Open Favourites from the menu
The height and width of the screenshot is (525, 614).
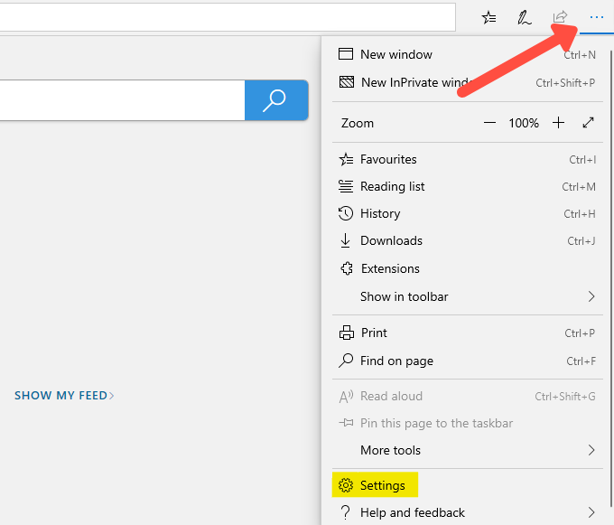[388, 159]
